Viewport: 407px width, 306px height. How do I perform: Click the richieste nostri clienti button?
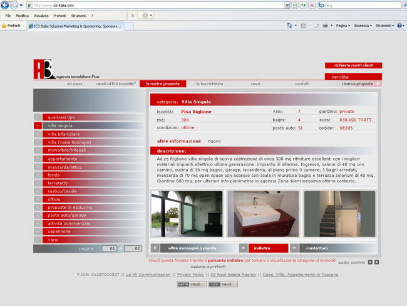(x=354, y=65)
